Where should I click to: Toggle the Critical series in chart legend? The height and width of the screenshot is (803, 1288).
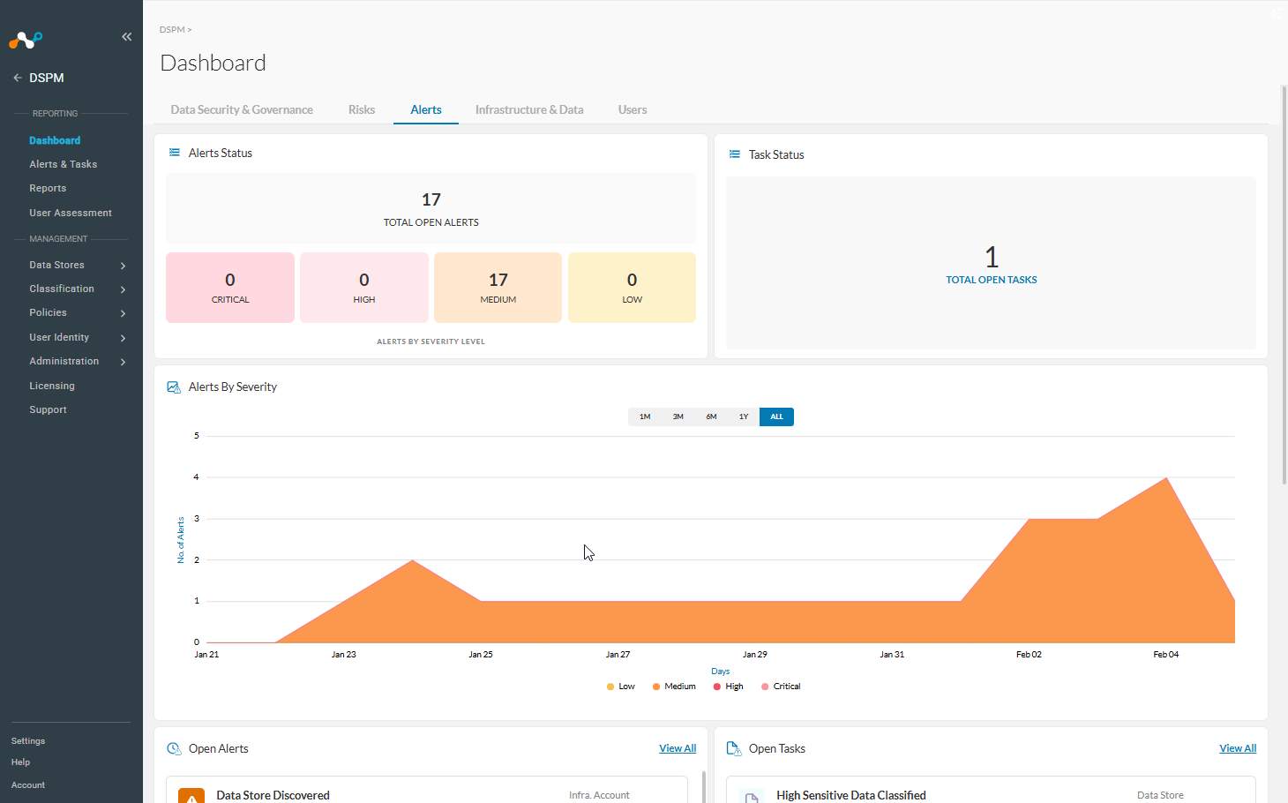coord(781,687)
